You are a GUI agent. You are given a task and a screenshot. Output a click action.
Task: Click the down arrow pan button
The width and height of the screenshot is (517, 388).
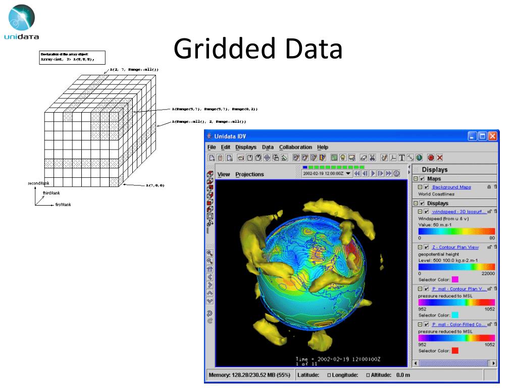(x=210, y=301)
